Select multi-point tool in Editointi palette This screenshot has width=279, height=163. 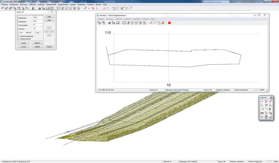point(266,101)
